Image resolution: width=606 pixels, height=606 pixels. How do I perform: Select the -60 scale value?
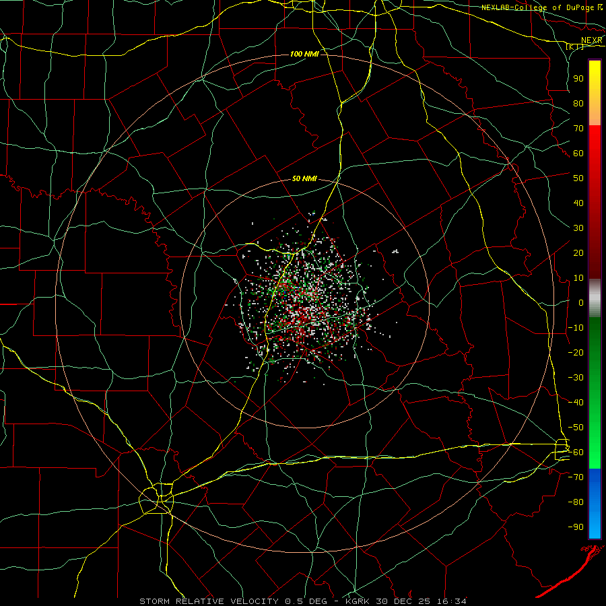pyautogui.click(x=576, y=452)
